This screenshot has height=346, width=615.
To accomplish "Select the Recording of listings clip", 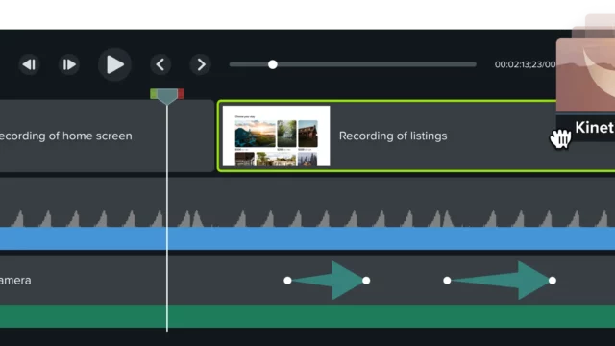I will click(x=416, y=136).
